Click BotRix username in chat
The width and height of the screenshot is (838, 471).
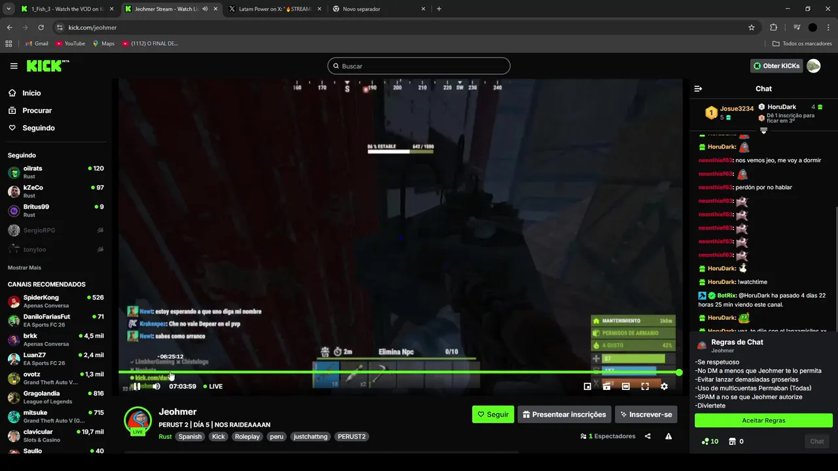727,296
